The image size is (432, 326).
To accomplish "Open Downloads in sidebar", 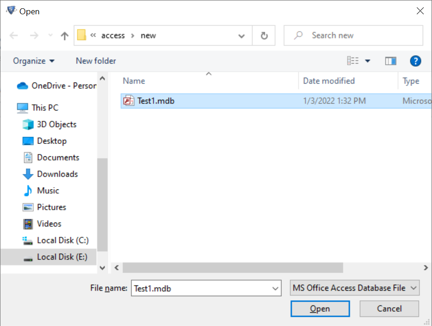I will coord(50,174).
